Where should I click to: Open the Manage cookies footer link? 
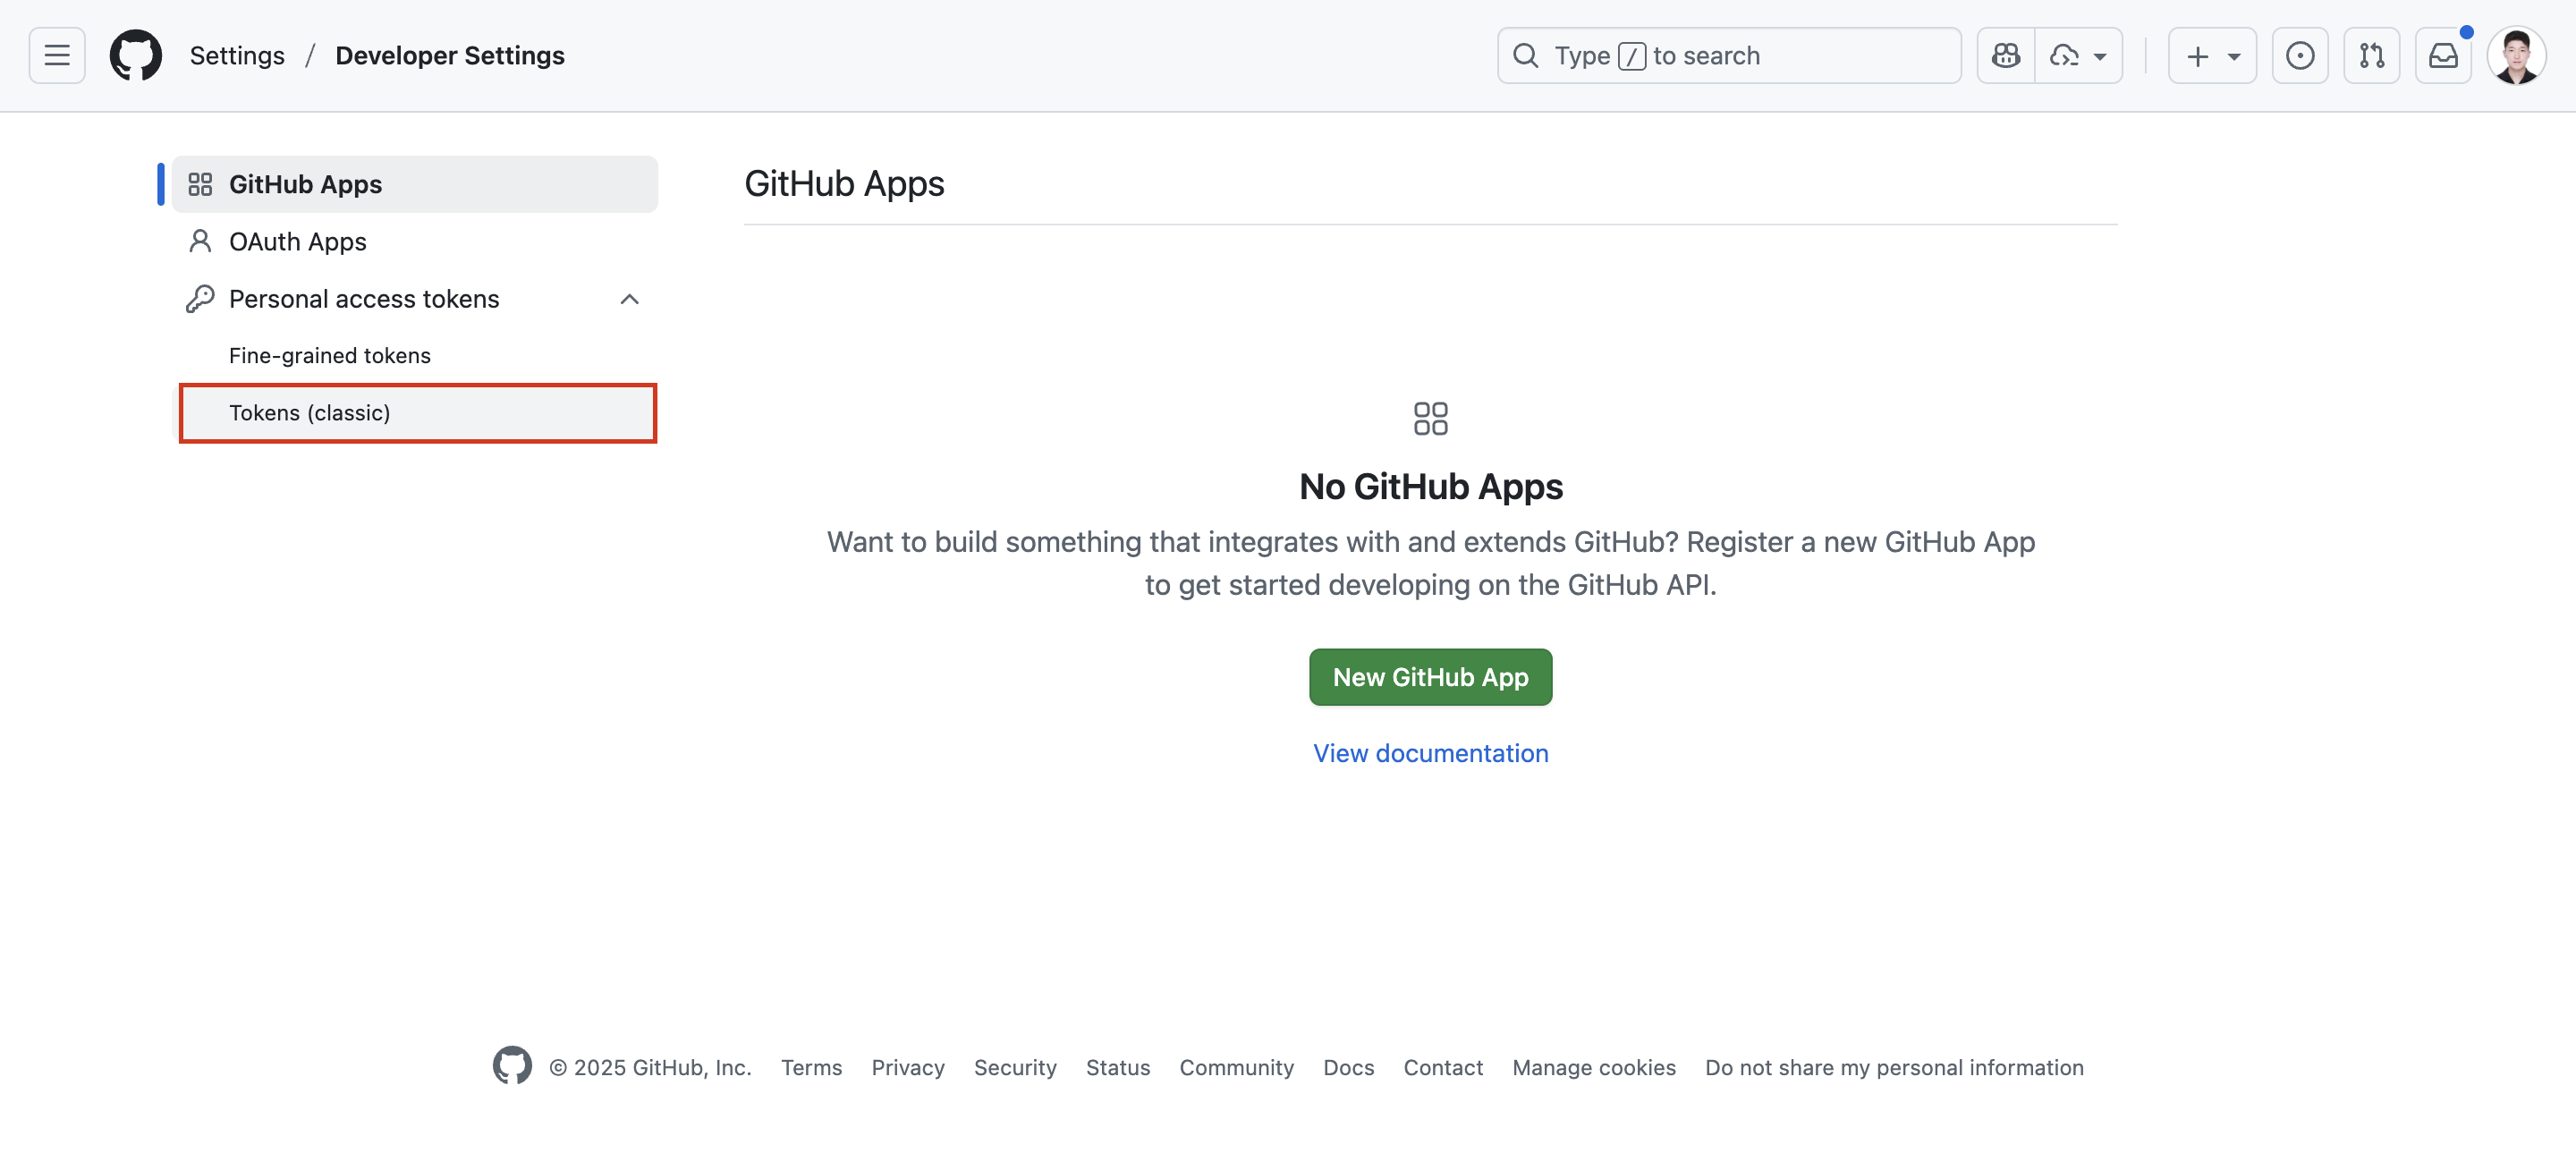point(1593,1067)
